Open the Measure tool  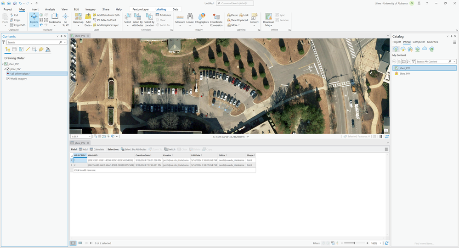(180, 18)
